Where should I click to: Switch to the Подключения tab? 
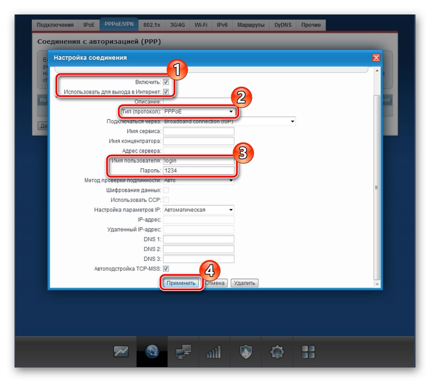pos(55,25)
